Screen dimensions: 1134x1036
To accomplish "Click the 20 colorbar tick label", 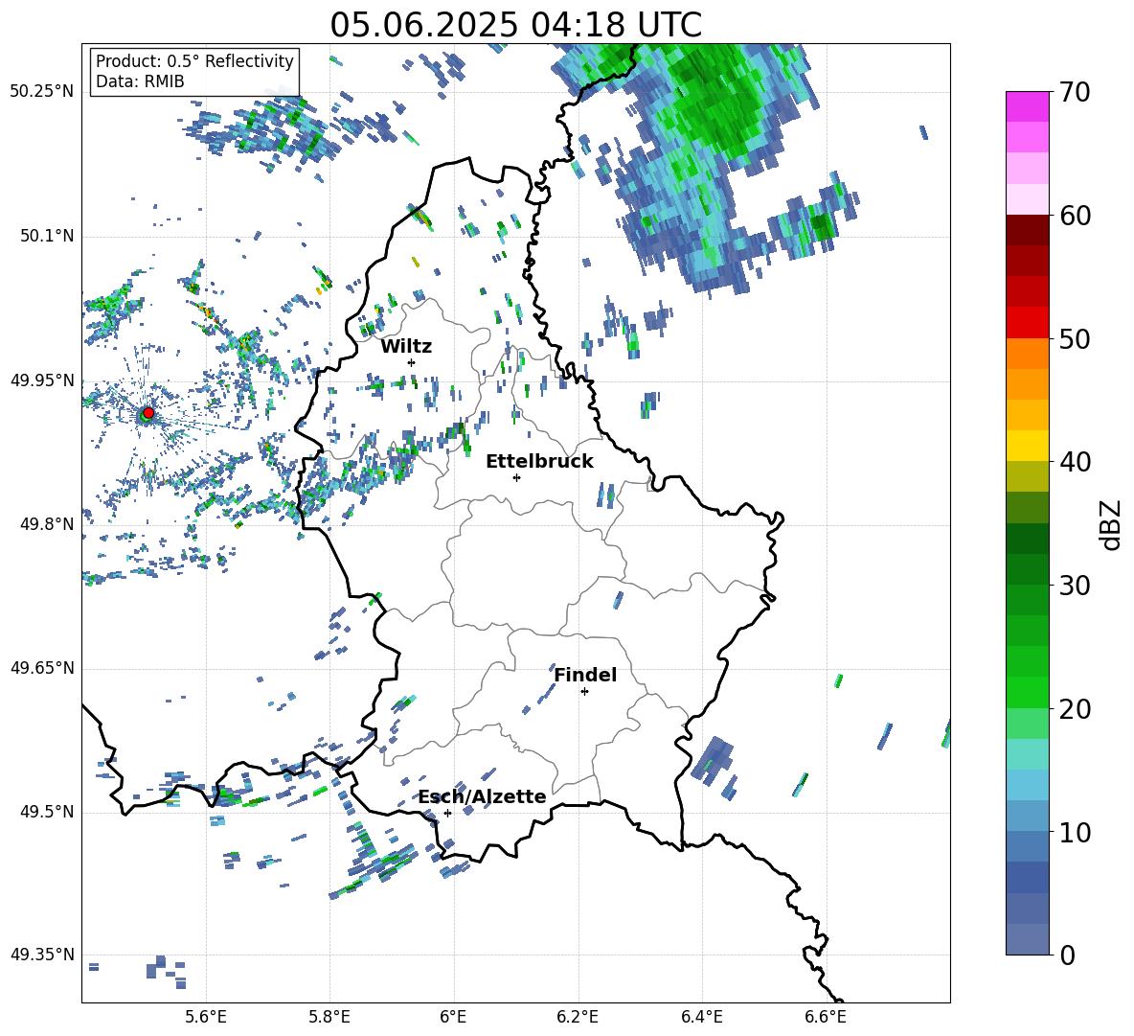I will [x=1075, y=709].
